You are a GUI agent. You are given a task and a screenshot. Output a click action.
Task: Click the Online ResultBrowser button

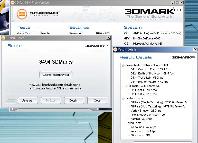tap(56, 75)
